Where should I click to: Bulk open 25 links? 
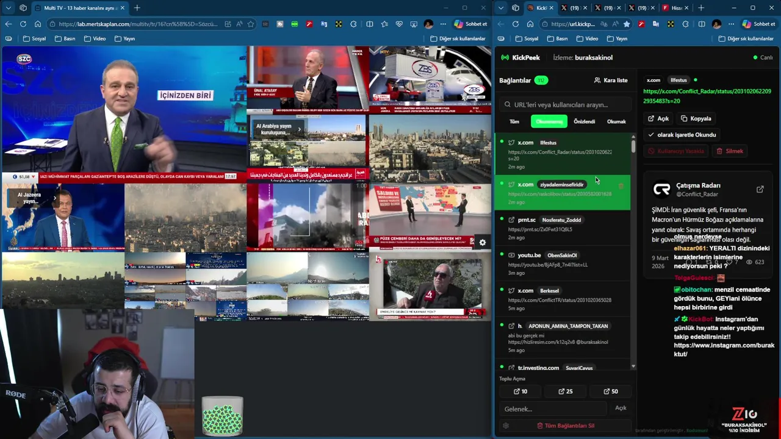566,391
